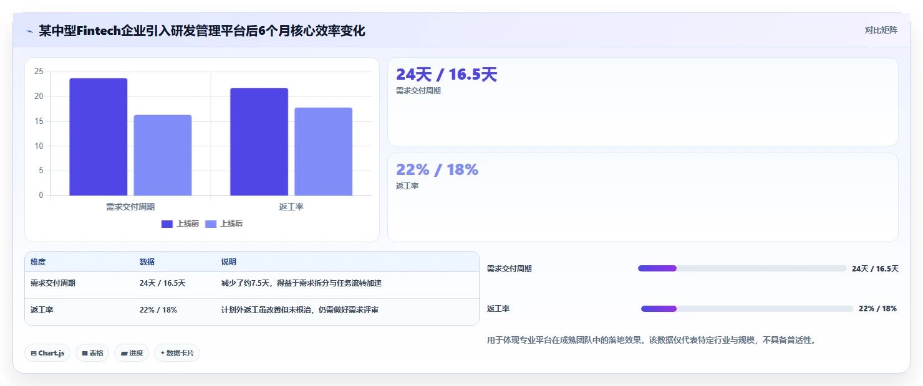This screenshot has height=386, width=923.
Task: Click the footnote starting with 用于体现专业平台
Action: [x=651, y=341]
